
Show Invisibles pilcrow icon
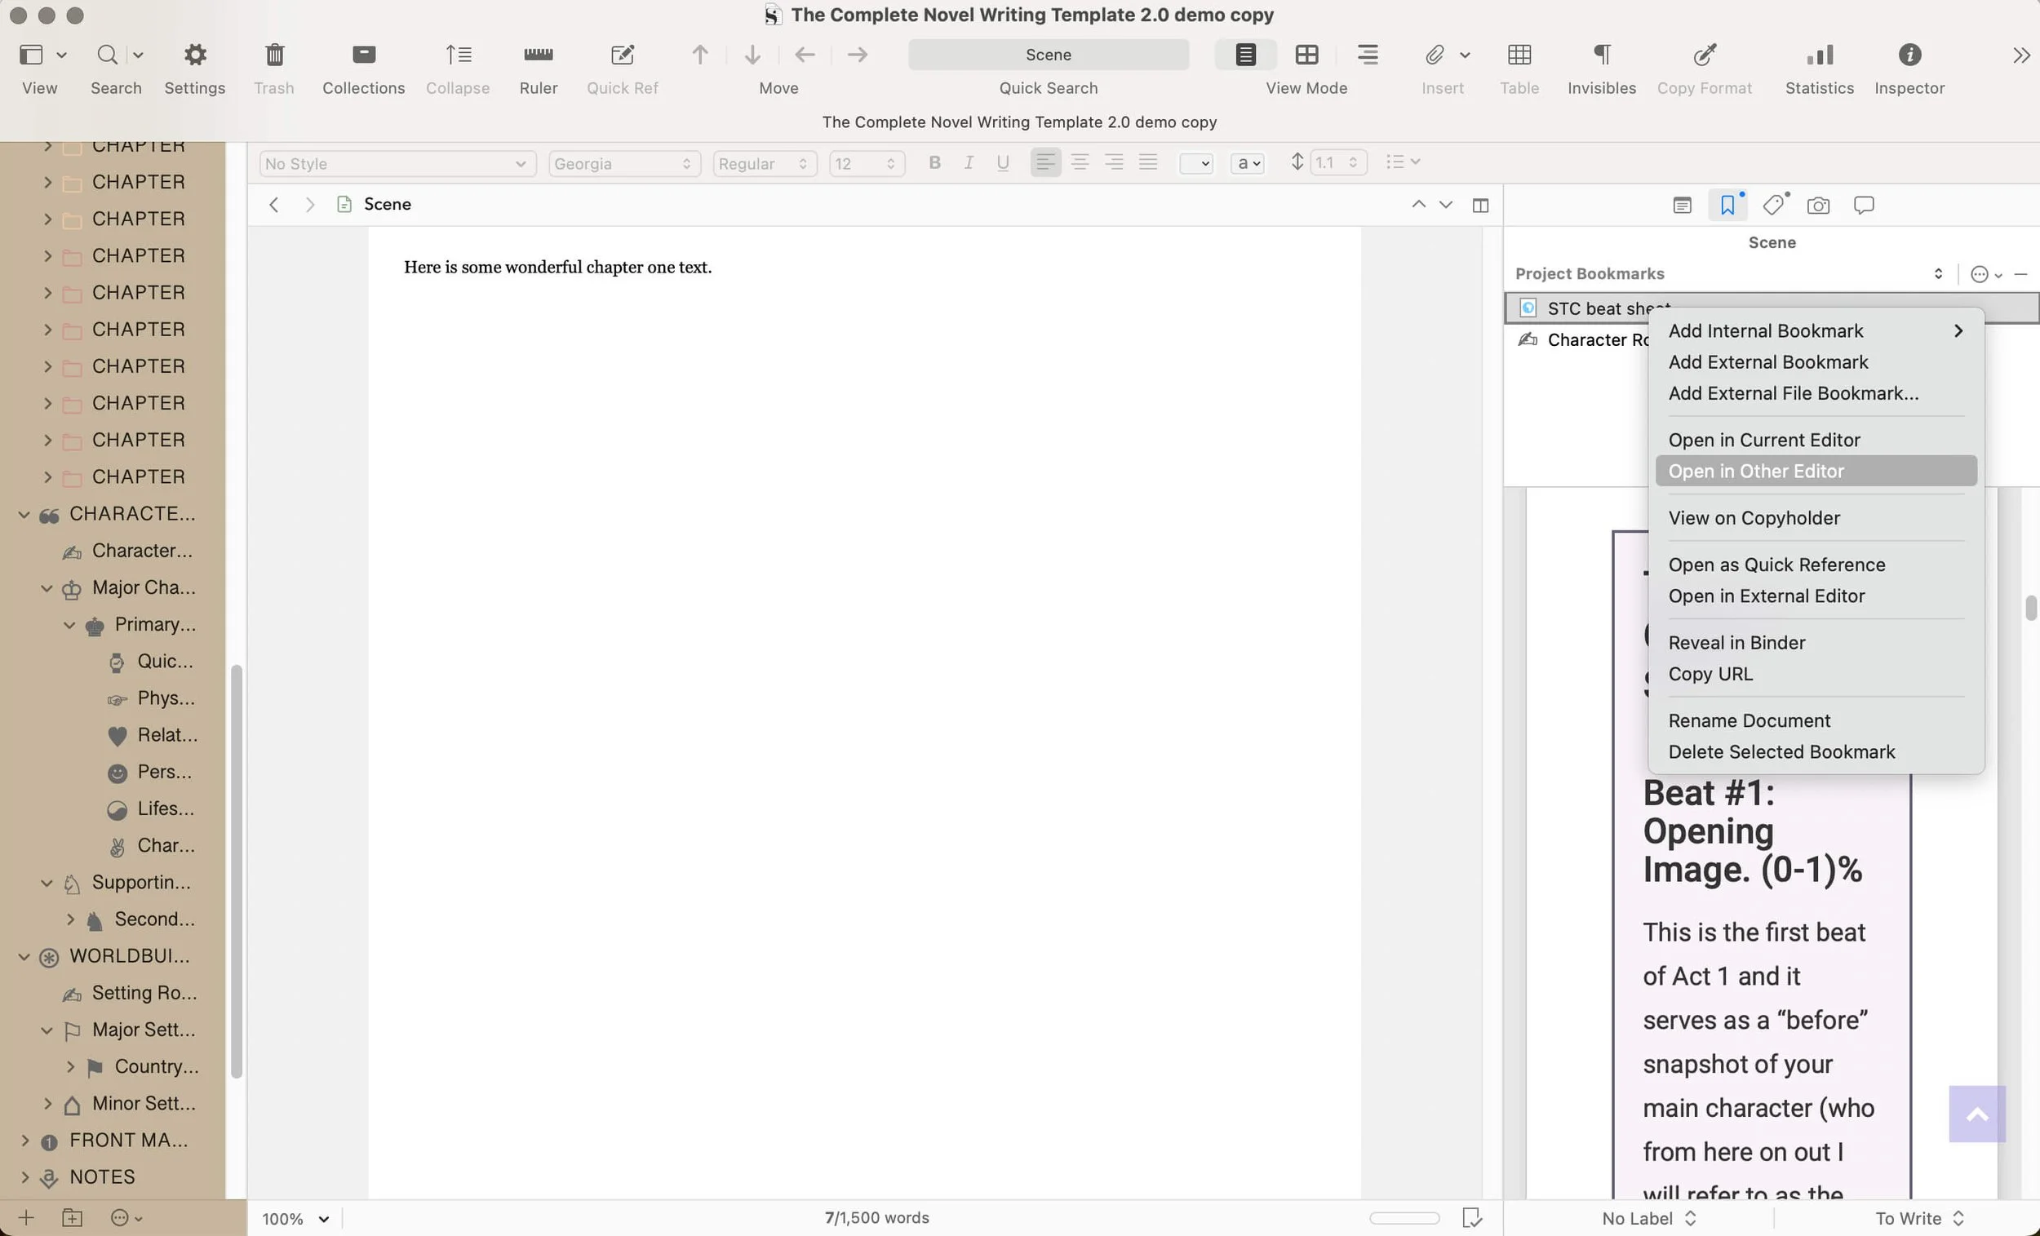coord(1601,55)
